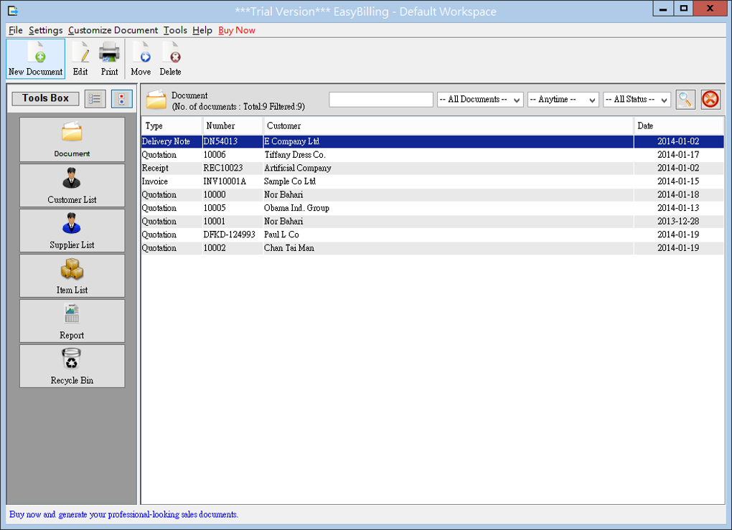Click the Buy Now link

pos(236,30)
